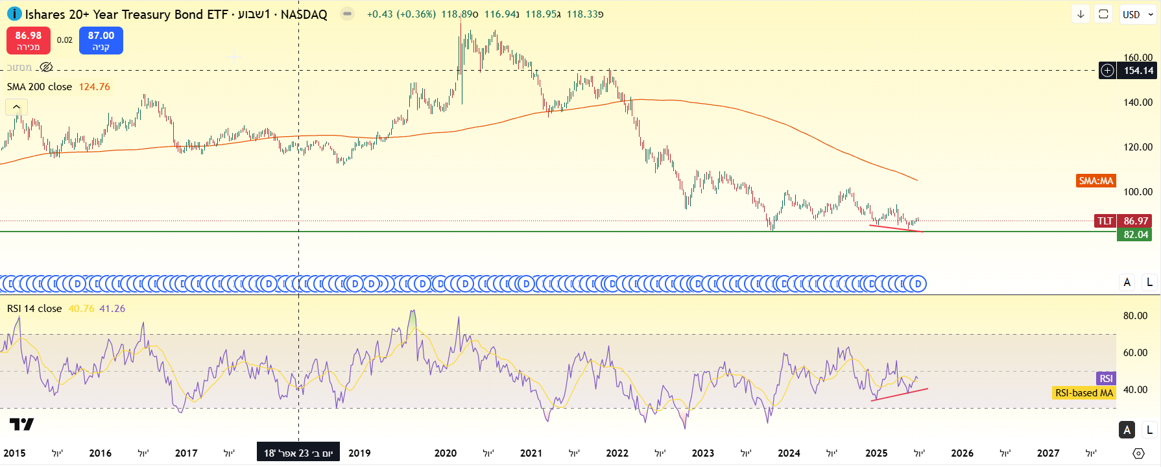
Task: Toggle the crossed-eye visibility icon
Action: coord(46,67)
